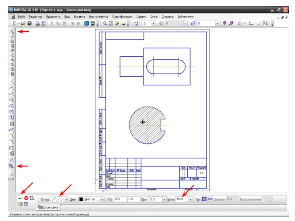Open the library manager icon
The width and height of the screenshot is (295, 221).
[86, 23]
